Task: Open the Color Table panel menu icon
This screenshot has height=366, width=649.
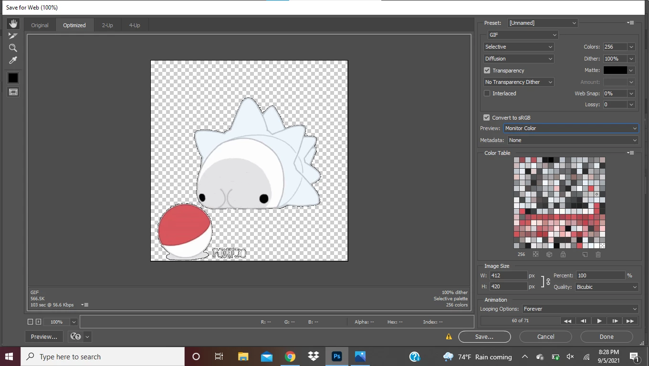Action: point(630,153)
